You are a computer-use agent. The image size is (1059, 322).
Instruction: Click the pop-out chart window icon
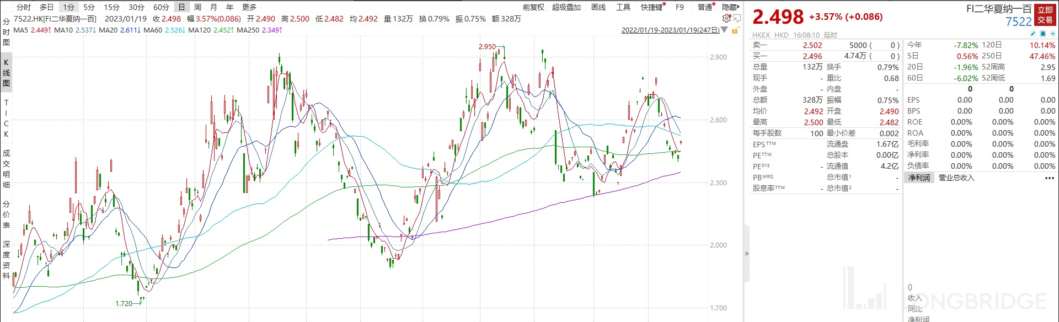736,19
